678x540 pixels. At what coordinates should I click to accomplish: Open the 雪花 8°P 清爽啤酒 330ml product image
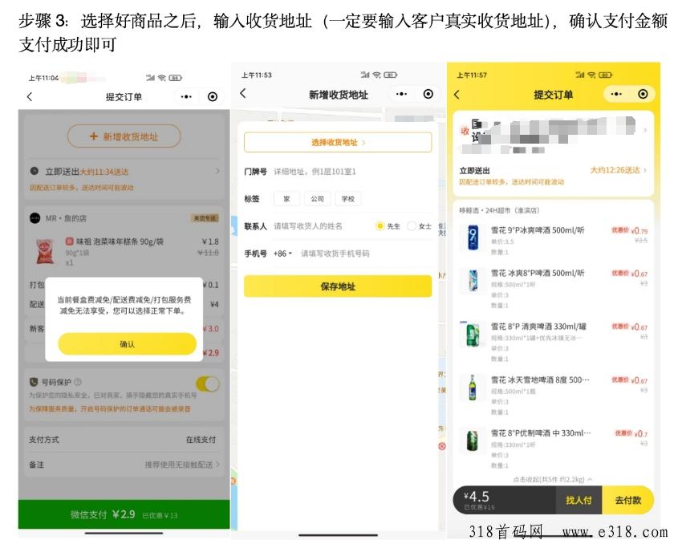point(473,334)
